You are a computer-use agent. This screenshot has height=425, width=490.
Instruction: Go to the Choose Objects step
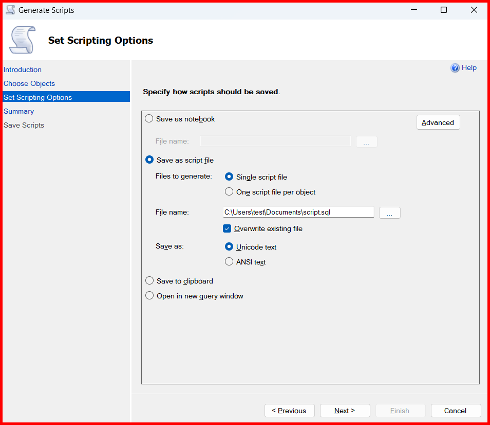[29, 83]
